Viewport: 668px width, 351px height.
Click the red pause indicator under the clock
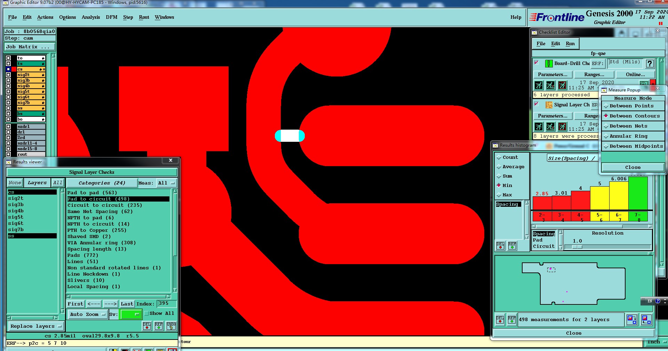(x=661, y=23)
